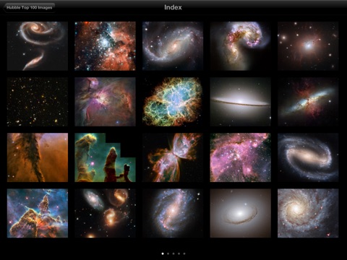This screenshot has width=347, height=260.
Task: Jump to the last page indicator dot
Action: 184,253
